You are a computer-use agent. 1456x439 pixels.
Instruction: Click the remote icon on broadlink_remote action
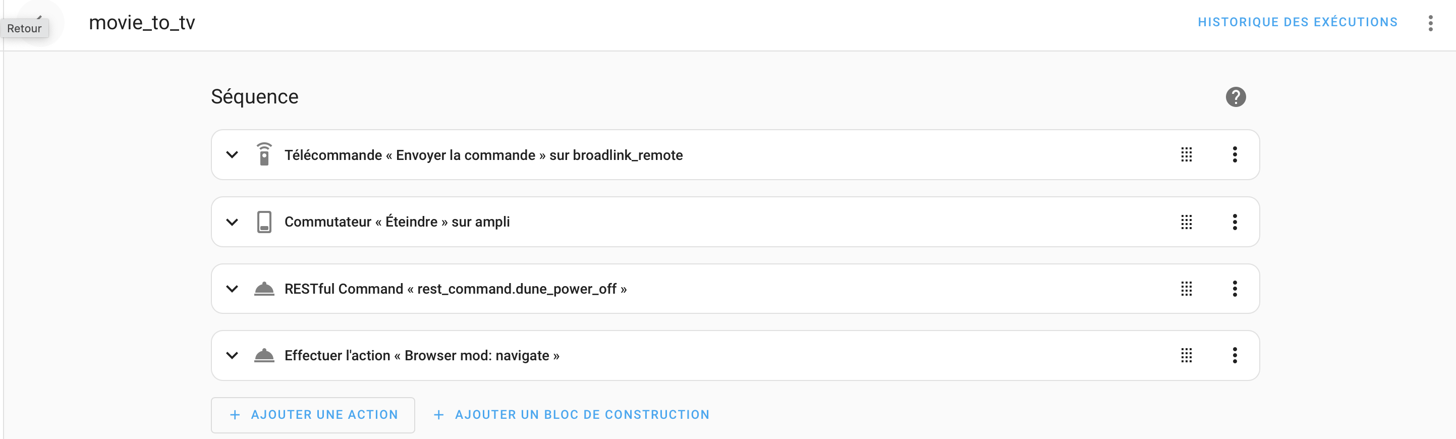pos(264,154)
